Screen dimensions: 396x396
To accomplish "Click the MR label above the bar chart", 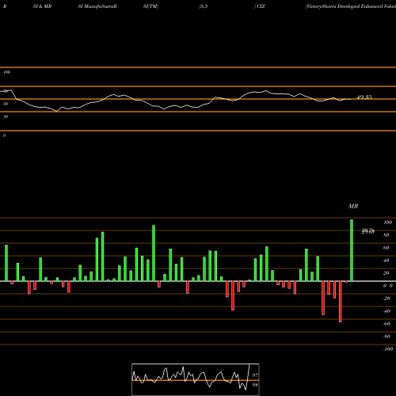I will [x=353, y=206].
